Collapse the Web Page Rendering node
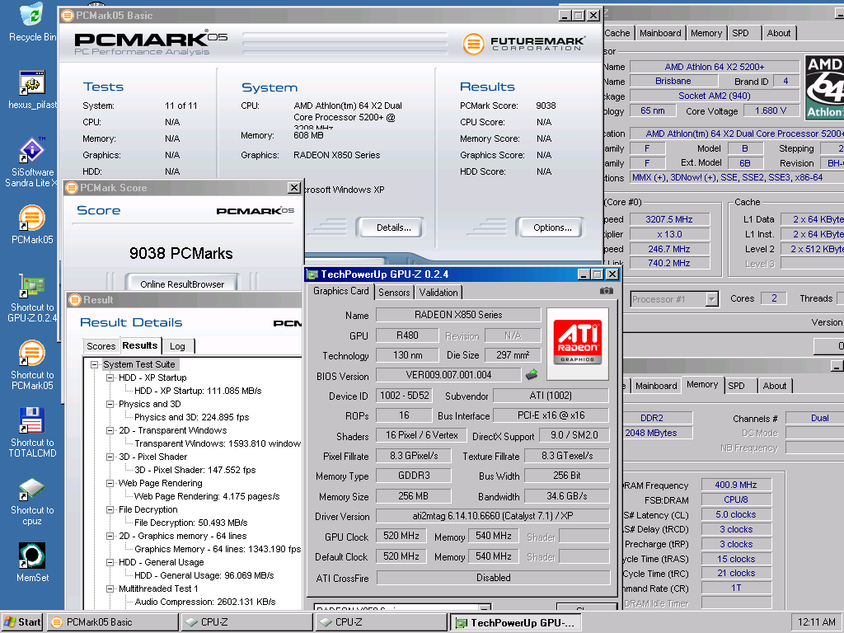The height and width of the screenshot is (633, 844). (110, 483)
